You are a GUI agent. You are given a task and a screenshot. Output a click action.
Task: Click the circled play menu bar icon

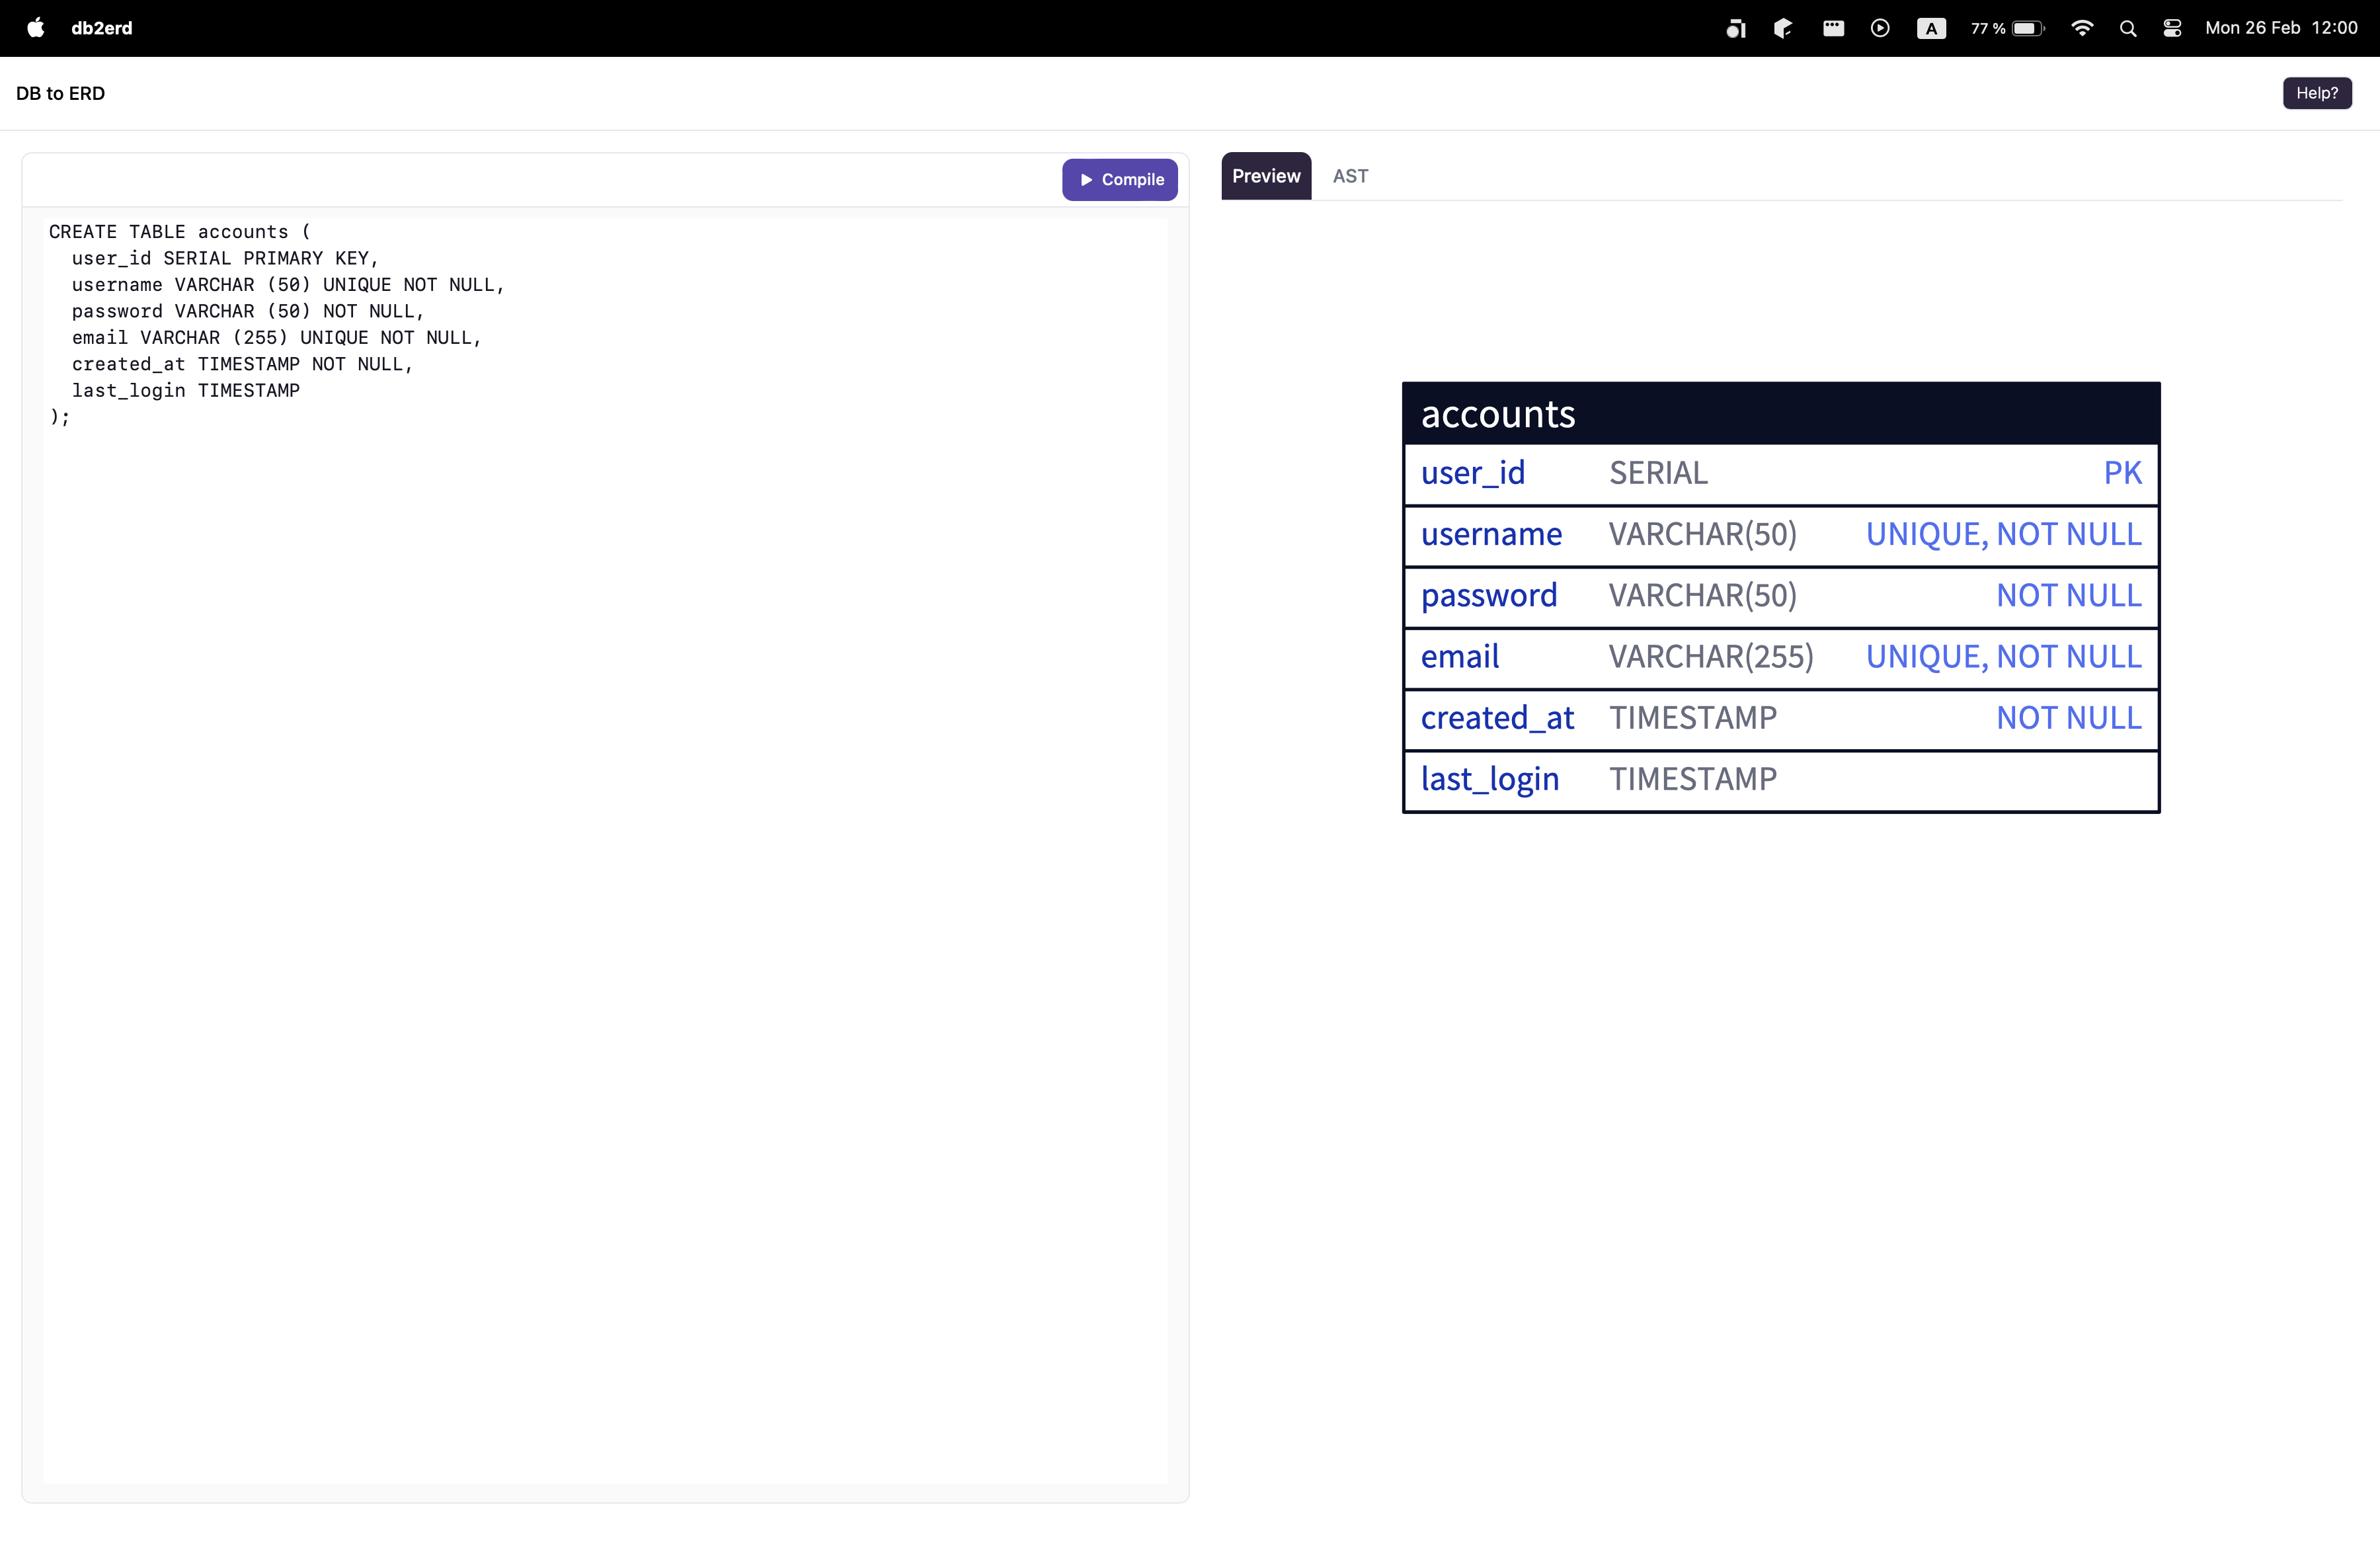1879,28
